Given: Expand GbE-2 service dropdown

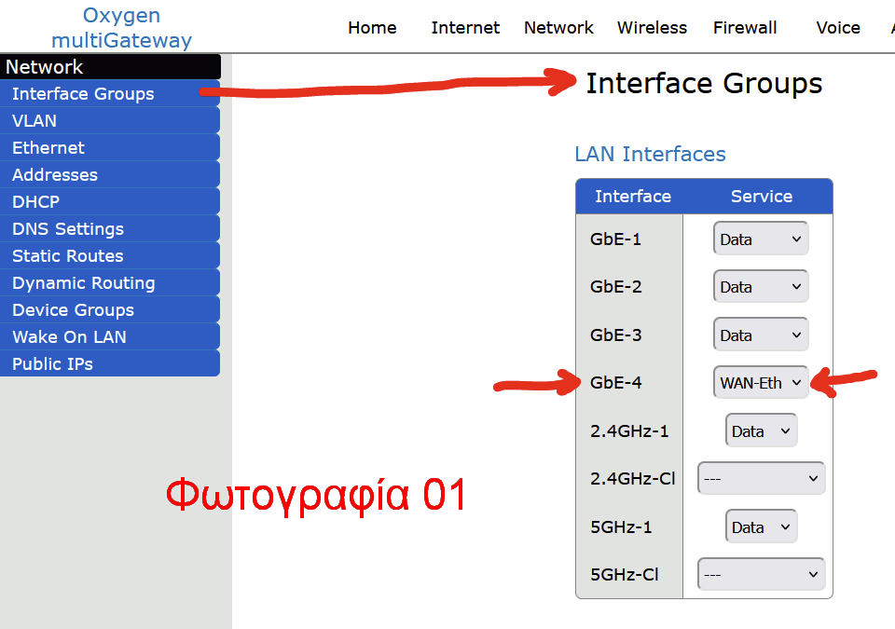Looking at the screenshot, I should point(761,286).
